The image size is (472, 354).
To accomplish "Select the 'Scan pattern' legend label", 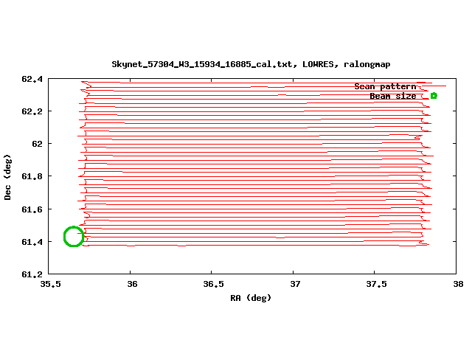I will (x=385, y=87).
